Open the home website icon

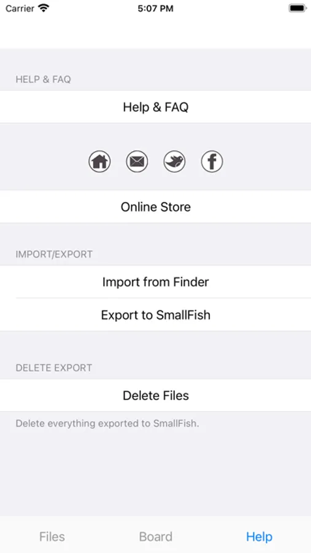(x=99, y=162)
